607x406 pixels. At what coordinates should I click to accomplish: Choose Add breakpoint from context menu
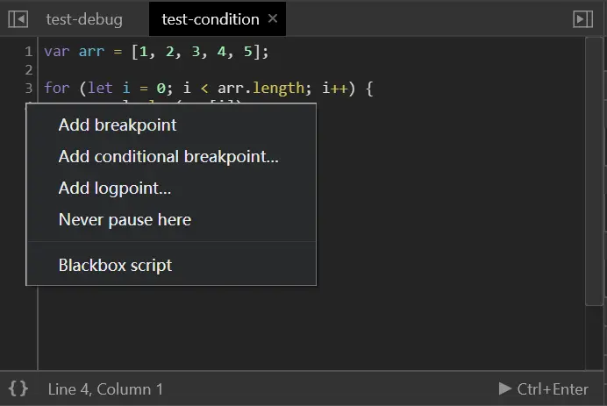[x=118, y=125]
